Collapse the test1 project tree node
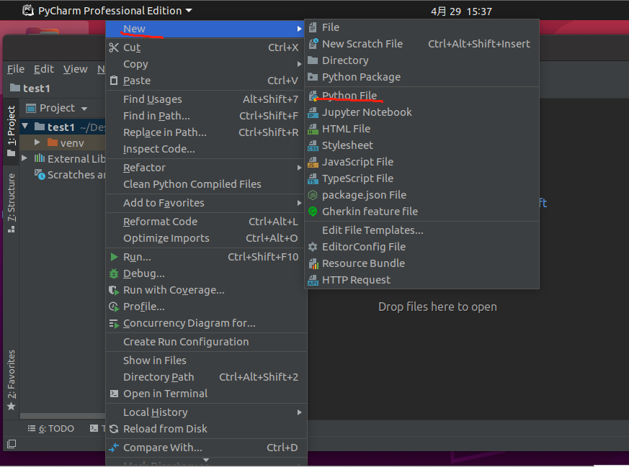629x467 pixels. tap(25, 127)
